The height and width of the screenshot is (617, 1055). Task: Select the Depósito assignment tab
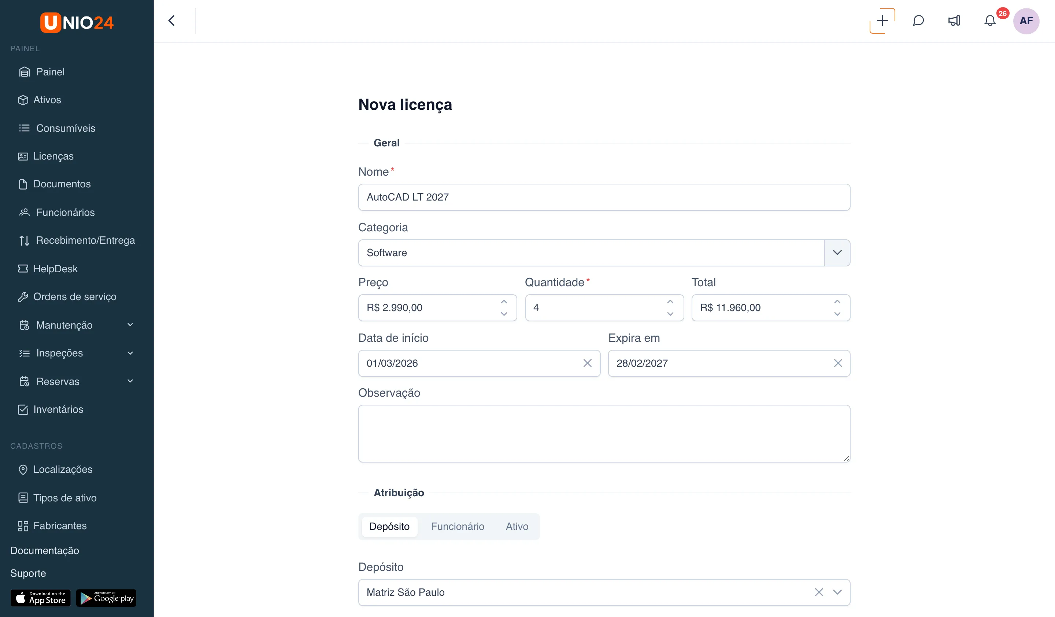tap(389, 526)
